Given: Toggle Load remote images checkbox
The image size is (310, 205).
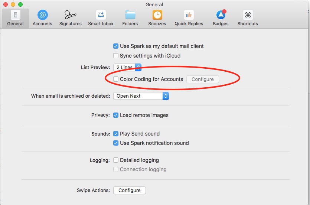Looking at the screenshot, I should (116, 115).
